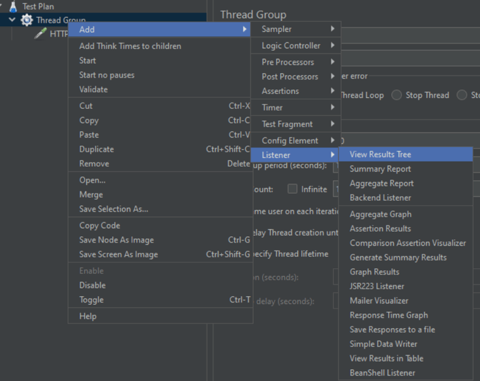The height and width of the screenshot is (381, 480).
Task: Click the Test Plan flask icon
Action: (x=12, y=7)
